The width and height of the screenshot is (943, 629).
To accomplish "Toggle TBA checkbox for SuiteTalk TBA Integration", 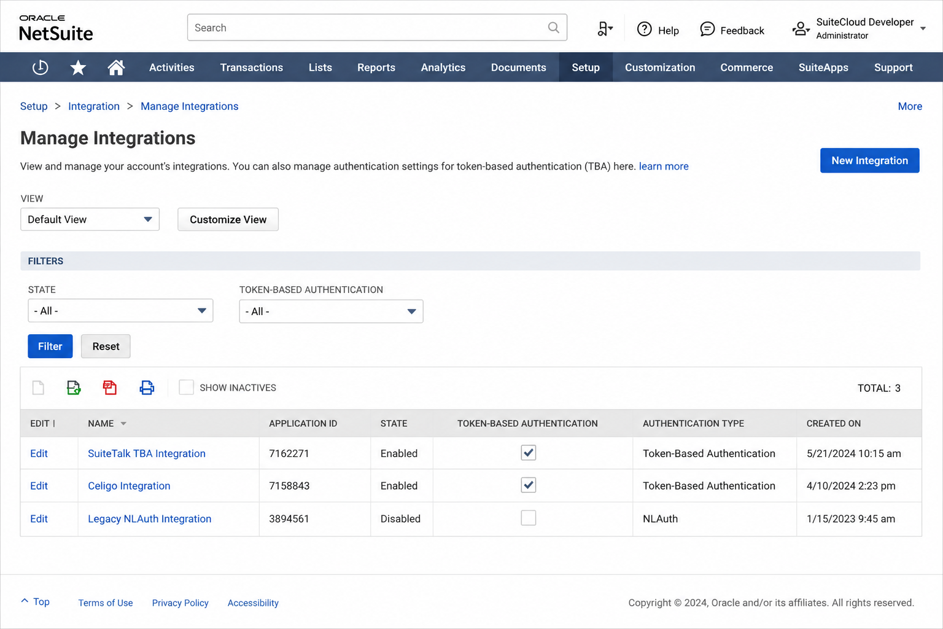I will 528,453.
